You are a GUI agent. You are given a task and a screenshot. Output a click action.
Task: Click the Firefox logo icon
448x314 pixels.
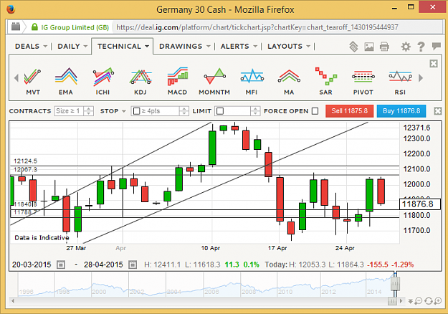pos(11,9)
